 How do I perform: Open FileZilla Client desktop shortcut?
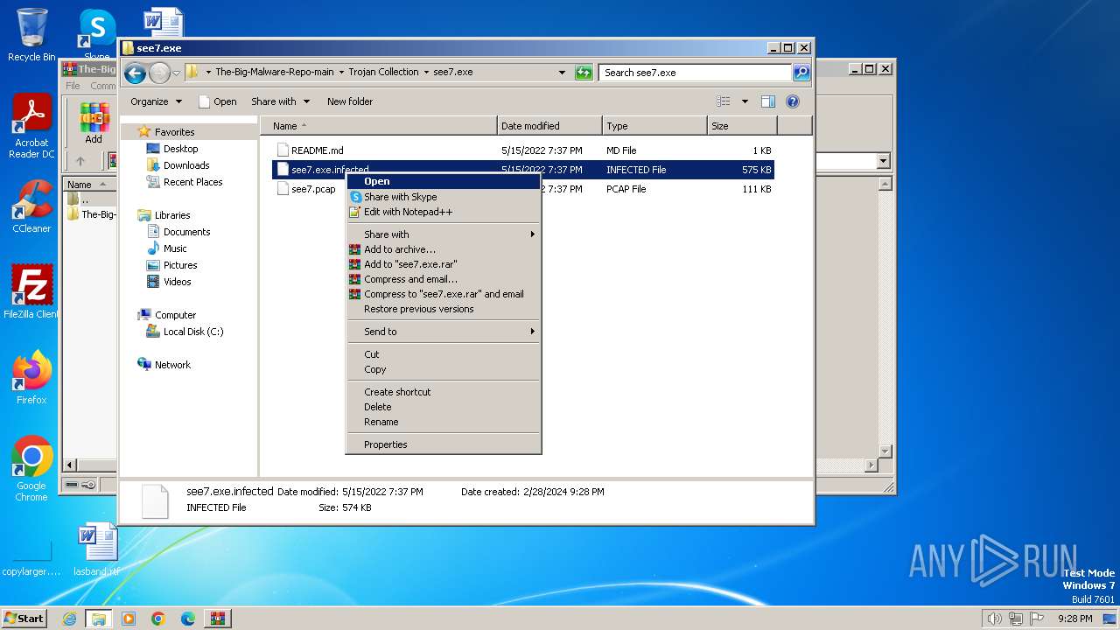31,292
